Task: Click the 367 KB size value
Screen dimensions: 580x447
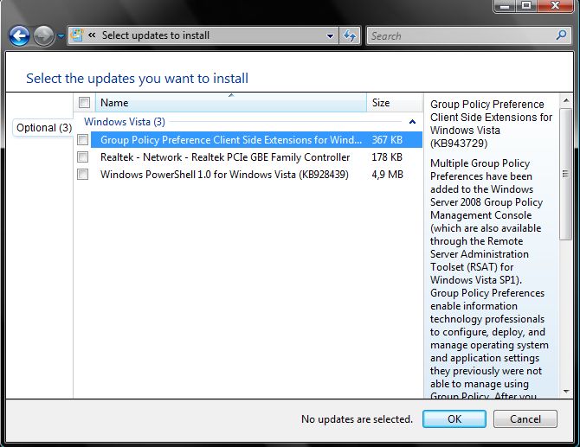Action: pos(387,140)
